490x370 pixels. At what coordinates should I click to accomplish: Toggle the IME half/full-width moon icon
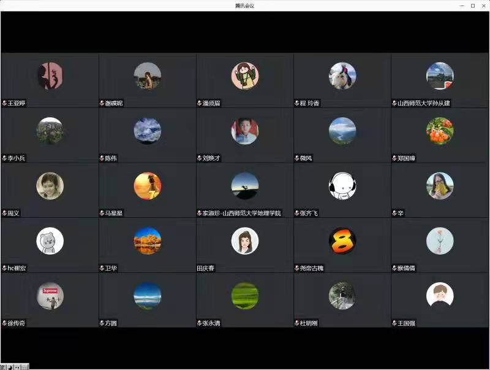tap(10, 367)
